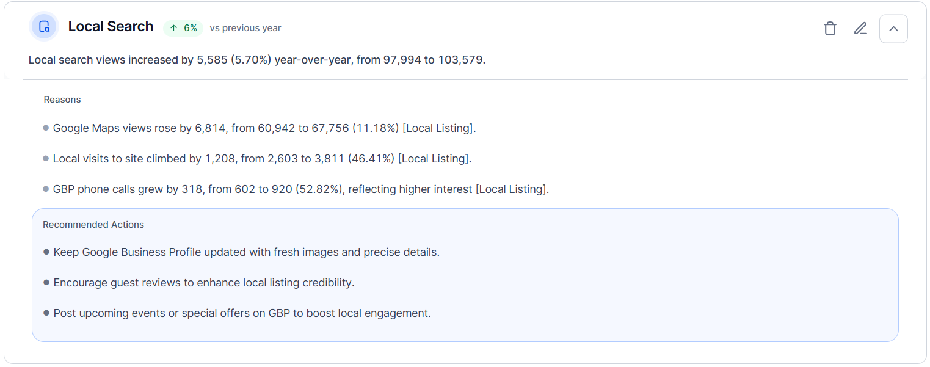Click bullet beside GBP phone calls
Image resolution: width=930 pixels, height=367 pixels.
point(46,189)
